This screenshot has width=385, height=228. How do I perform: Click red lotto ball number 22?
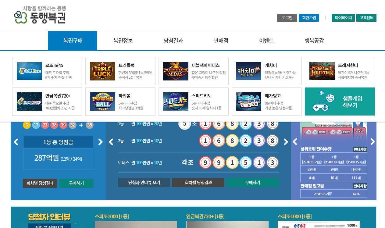tap(45, 125)
